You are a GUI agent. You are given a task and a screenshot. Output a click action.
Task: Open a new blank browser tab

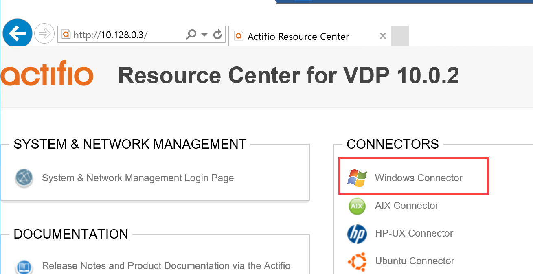400,36
